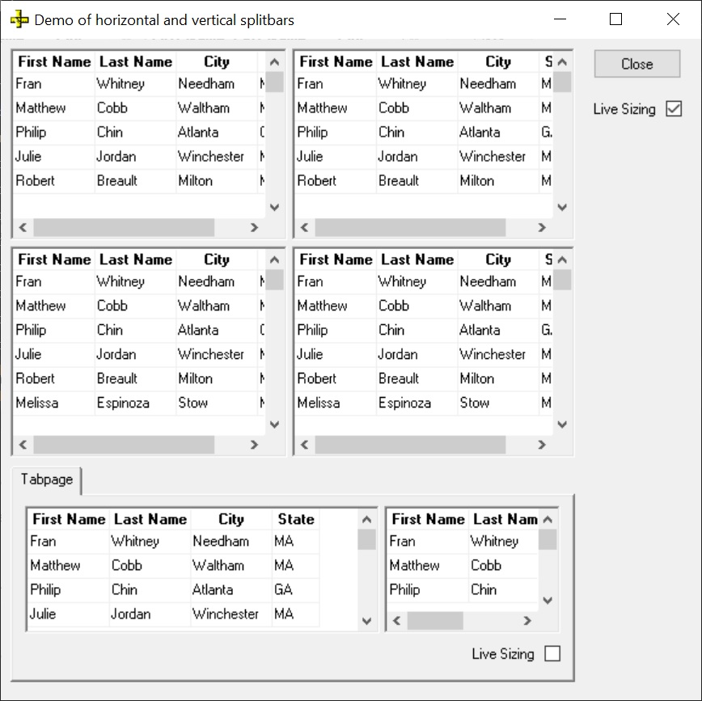Click the City column header in top-right grid
702x701 pixels.
[x=499, y=61]
